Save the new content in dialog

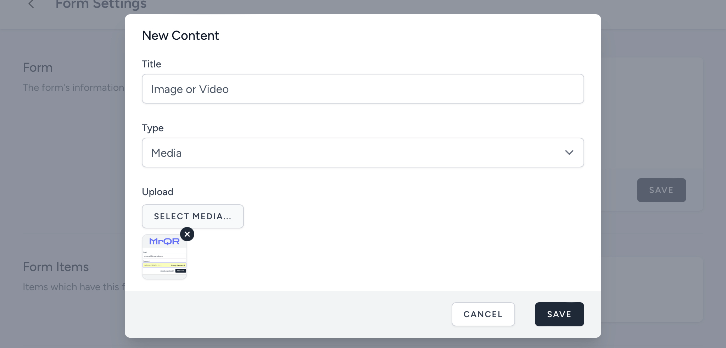(559, 314)
